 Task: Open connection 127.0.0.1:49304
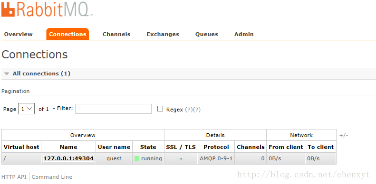tap(68, 158)
